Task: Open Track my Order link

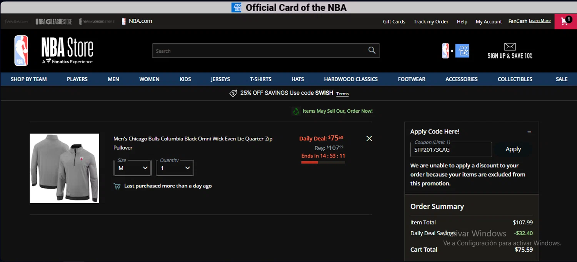Action: click(431, 22)
